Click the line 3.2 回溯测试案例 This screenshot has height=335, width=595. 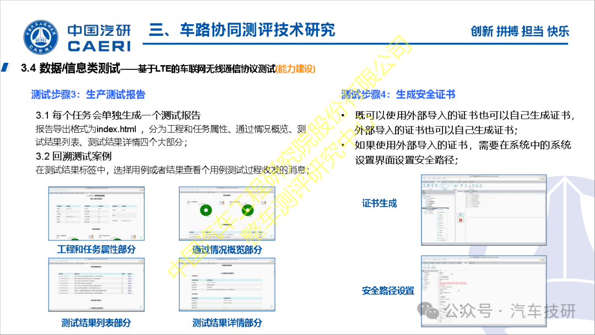tap(74, 156)
